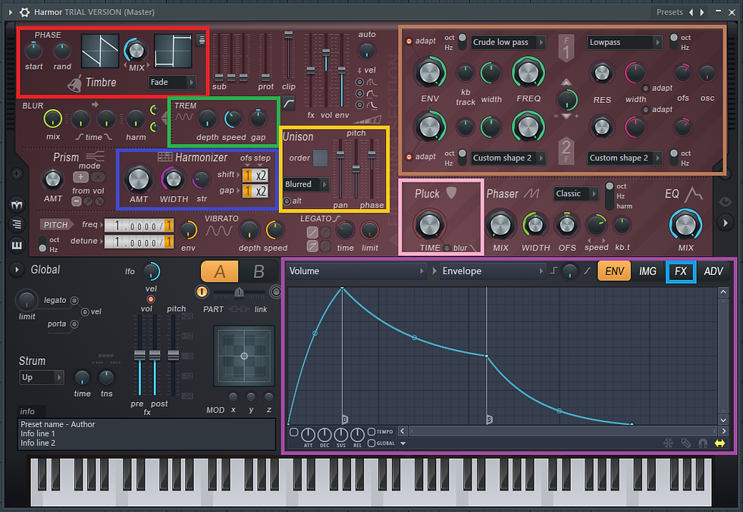Click the envelope freeze snowflake icon
Viewport: 743px width, 512px height.
668,443
